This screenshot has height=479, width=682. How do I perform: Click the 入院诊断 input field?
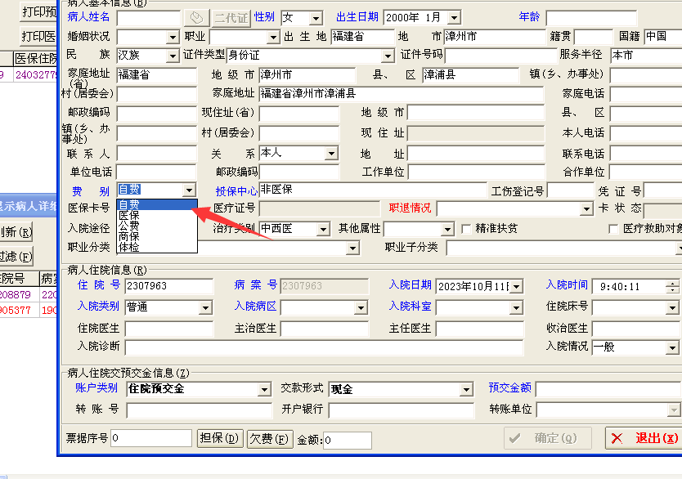click(325, 347)
